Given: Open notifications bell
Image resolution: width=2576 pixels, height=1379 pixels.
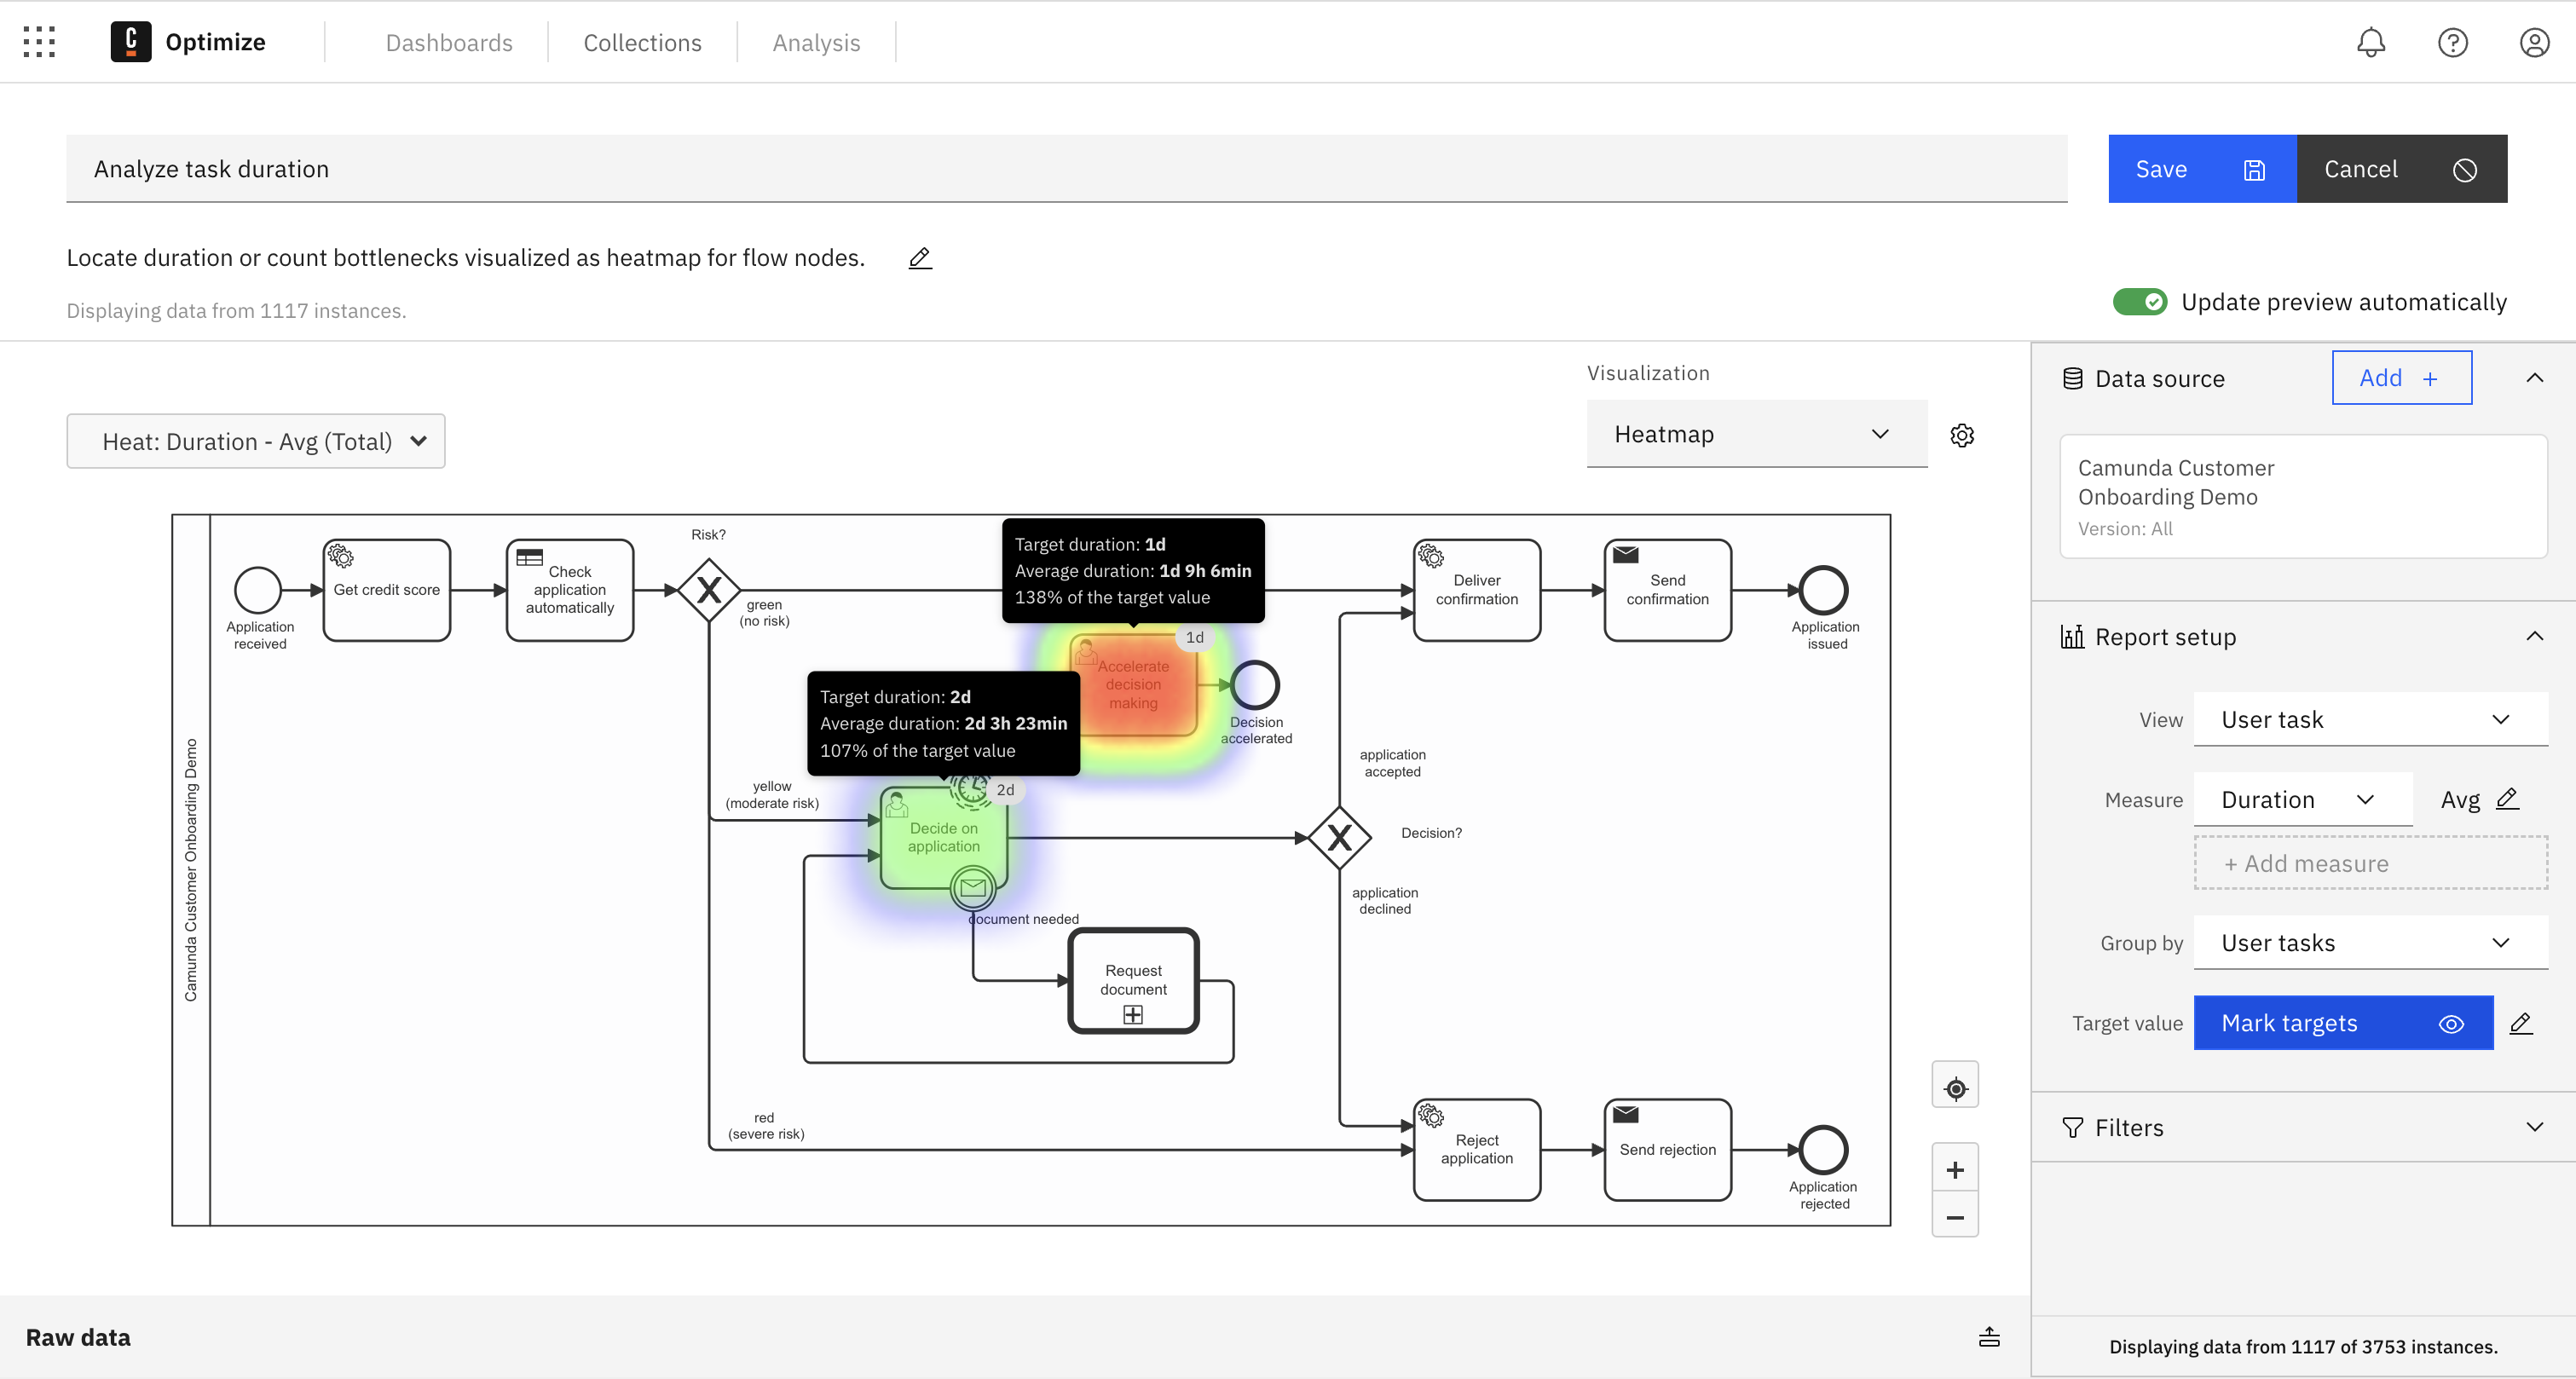Looking at the screenshot, I should point(2371,42).
